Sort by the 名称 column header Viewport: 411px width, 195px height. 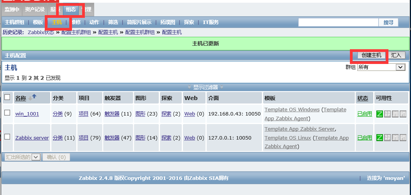click(21, 98)
